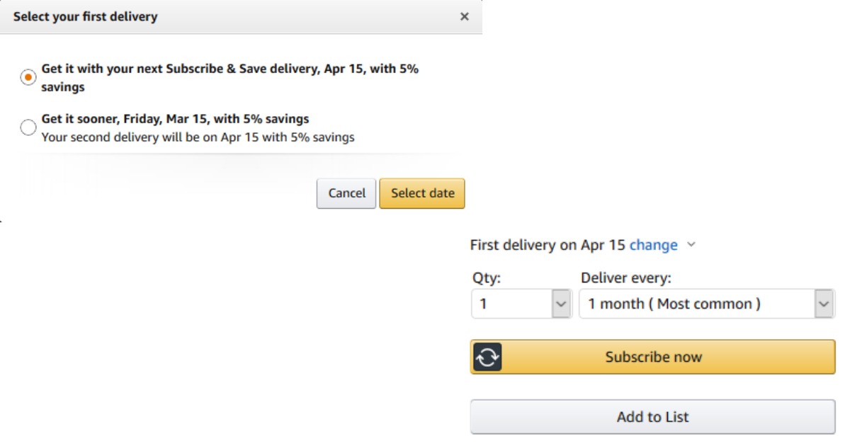Click the Deliver every selector's down arrow

tap(823, 304)
